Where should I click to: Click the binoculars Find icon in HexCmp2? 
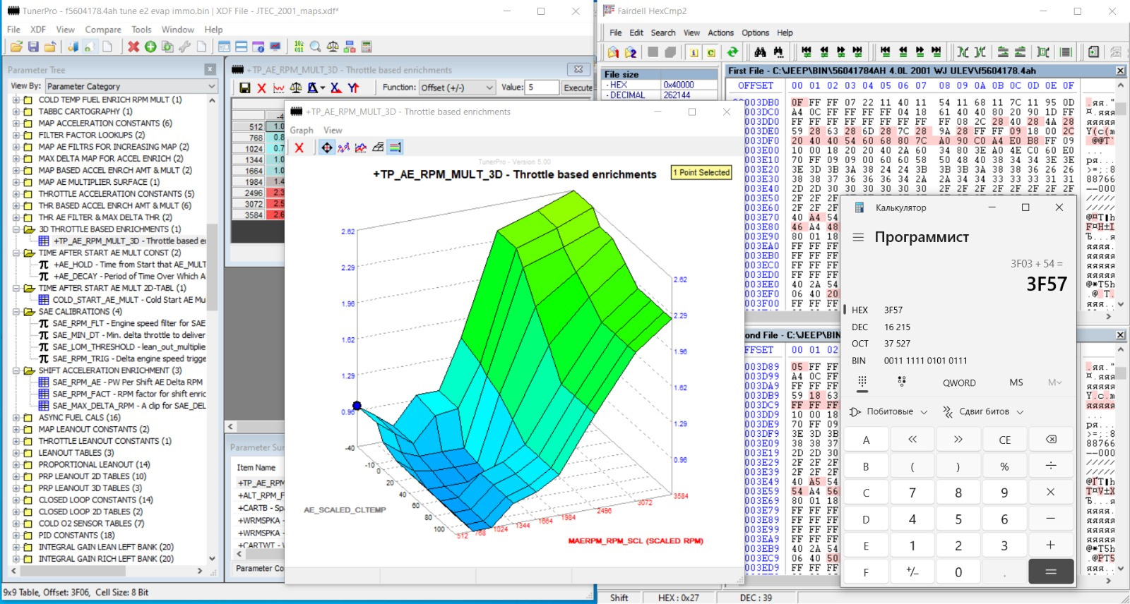[760, 52]
